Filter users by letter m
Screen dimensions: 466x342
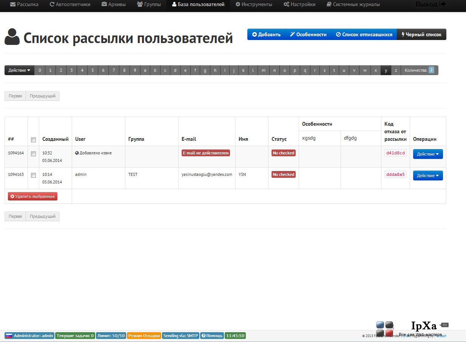click(264, 70)
